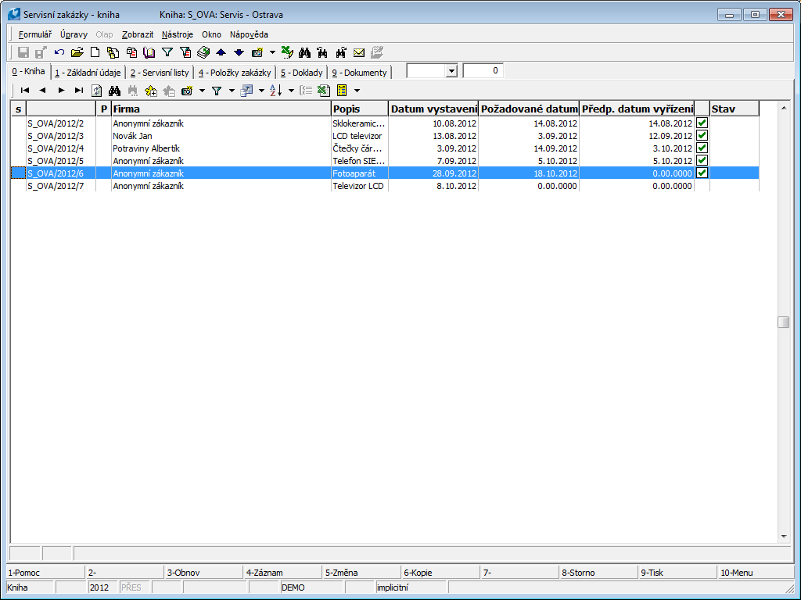
Task: Click the open folder icon
Action: (77, 52)
